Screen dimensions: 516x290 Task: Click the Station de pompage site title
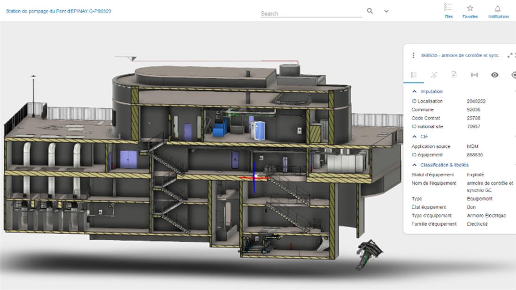pos(59,11)
